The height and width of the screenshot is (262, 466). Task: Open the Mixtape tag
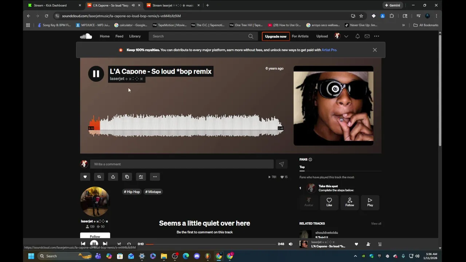153,192
